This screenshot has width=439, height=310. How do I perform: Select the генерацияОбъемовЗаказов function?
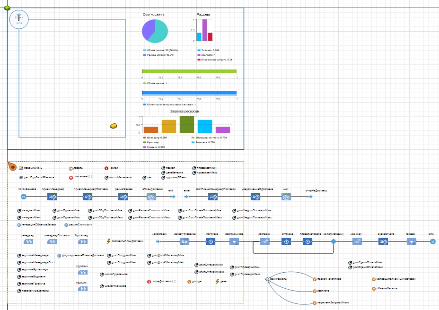pos(19,224)
